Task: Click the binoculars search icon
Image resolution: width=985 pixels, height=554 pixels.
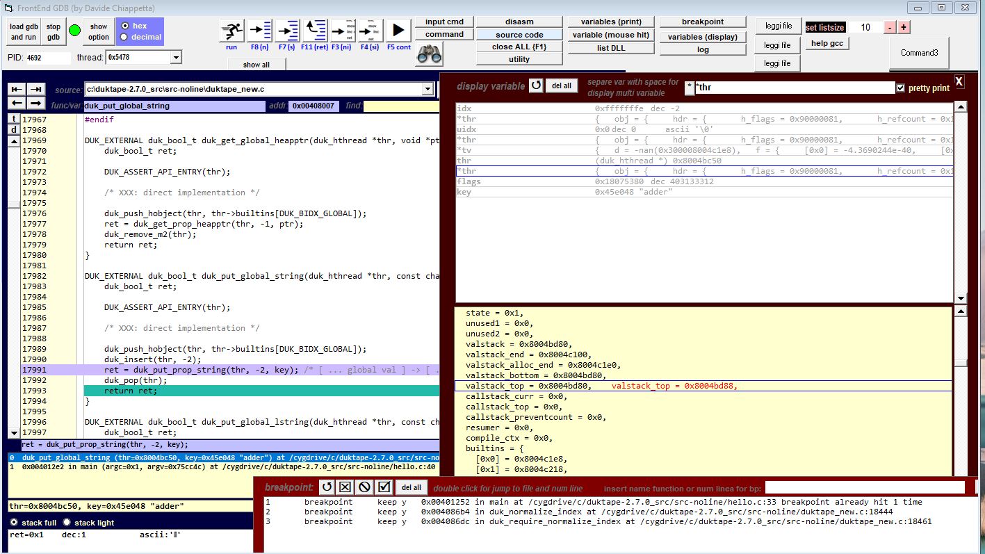Action: click(430, 54)
